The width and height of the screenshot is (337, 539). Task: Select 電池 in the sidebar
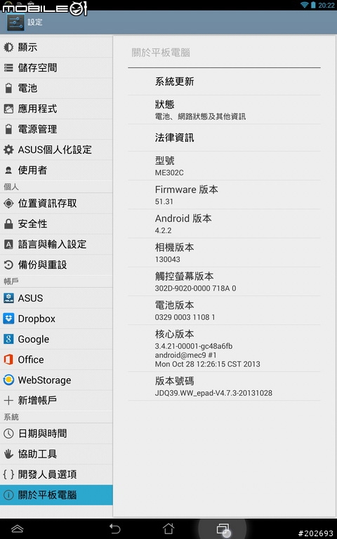click(56, 88)
